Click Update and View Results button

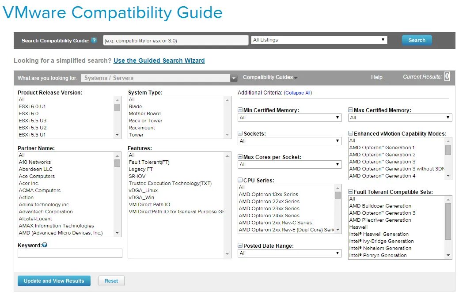[x=54, y=281]
